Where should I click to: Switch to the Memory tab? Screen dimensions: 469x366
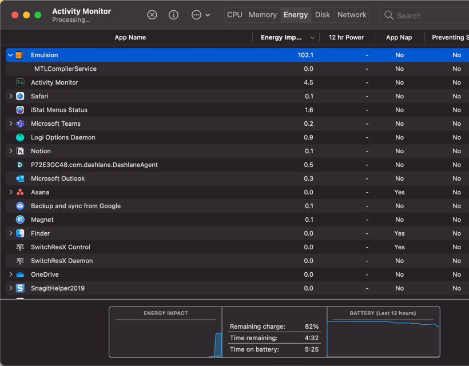click(x=263, y=15)
